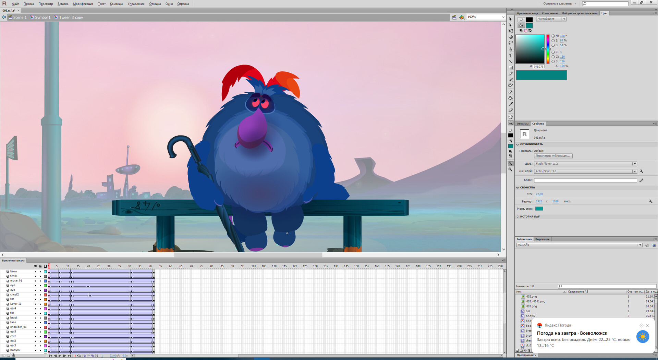658x360 pixels.
Task: Open the ActionScript 3.0 script dropdown
Action: (x=585, y=171)
